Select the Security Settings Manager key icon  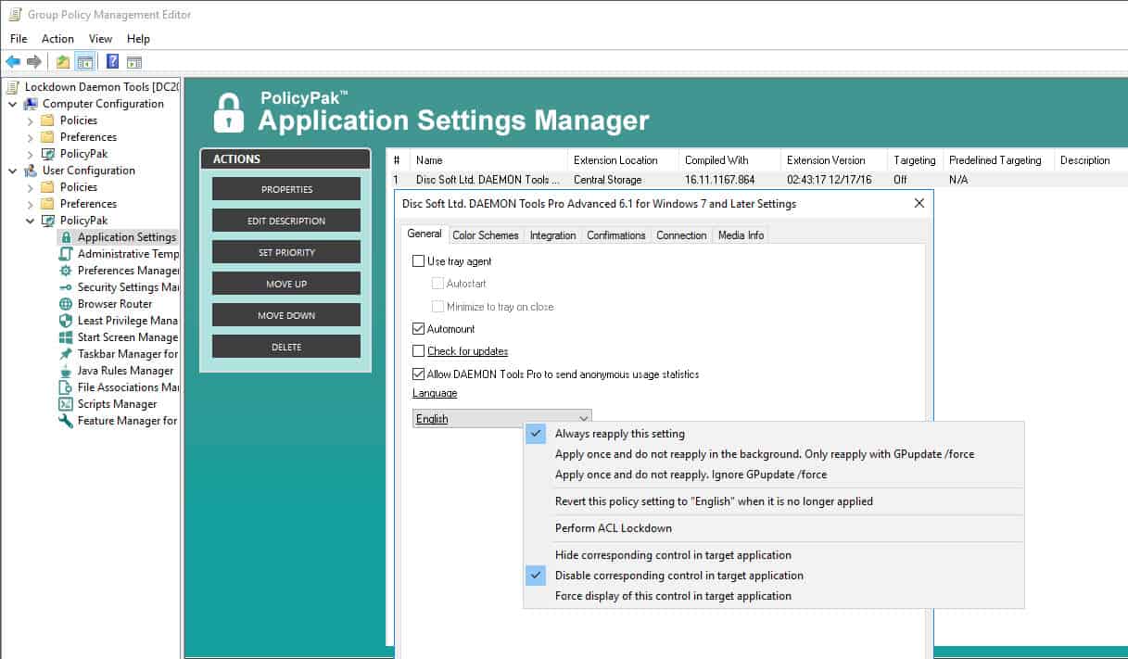(66, 287)
